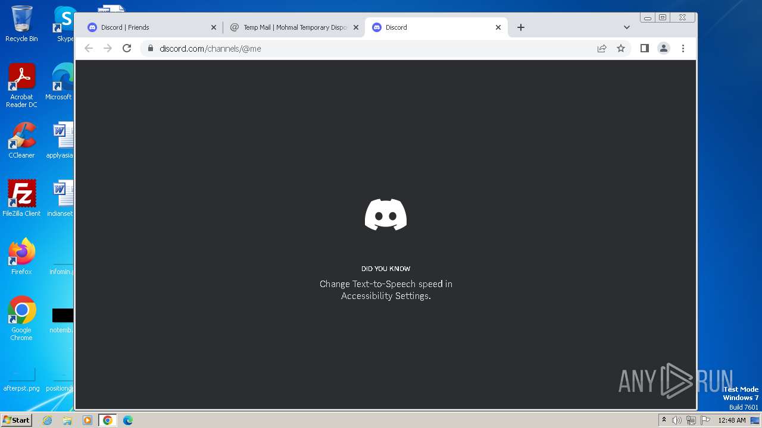762x428 pixels.
Task: Launch CCleaner from desktop
Action: (x=21, y=140)
